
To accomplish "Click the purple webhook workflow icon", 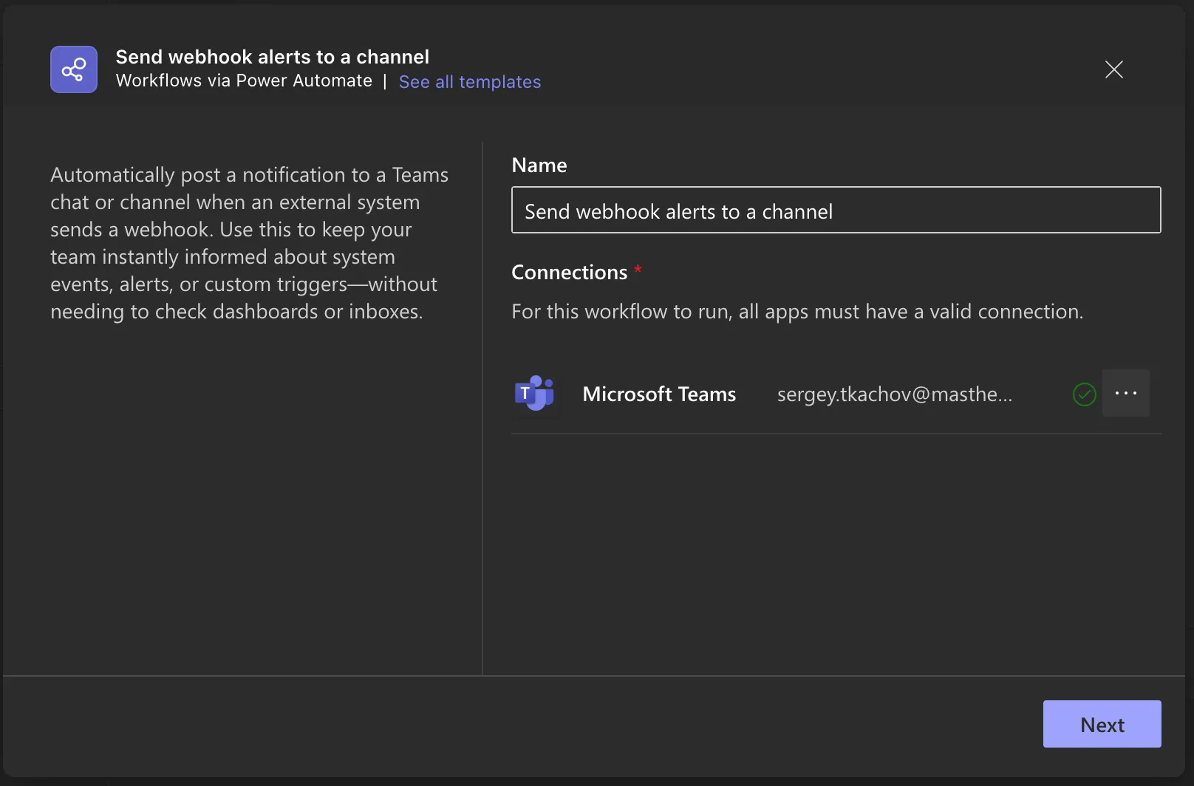I will click(74, 69).
